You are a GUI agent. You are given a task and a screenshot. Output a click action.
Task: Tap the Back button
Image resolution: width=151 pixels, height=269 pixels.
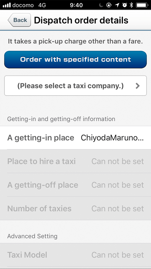click(x=19, y=20)
